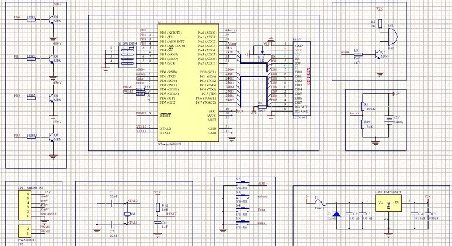Viewport: 452px width, 246px height.
Task: Click the R13 10K potentiometer symbol
Action: [x=261, y=54]
